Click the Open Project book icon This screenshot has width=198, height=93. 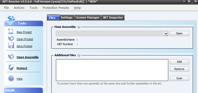click(x=11, y=39)
